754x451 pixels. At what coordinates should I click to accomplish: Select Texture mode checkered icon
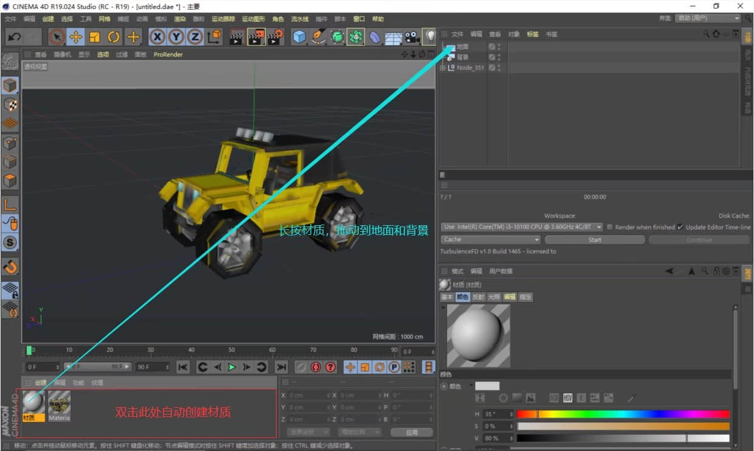[10, 105]
